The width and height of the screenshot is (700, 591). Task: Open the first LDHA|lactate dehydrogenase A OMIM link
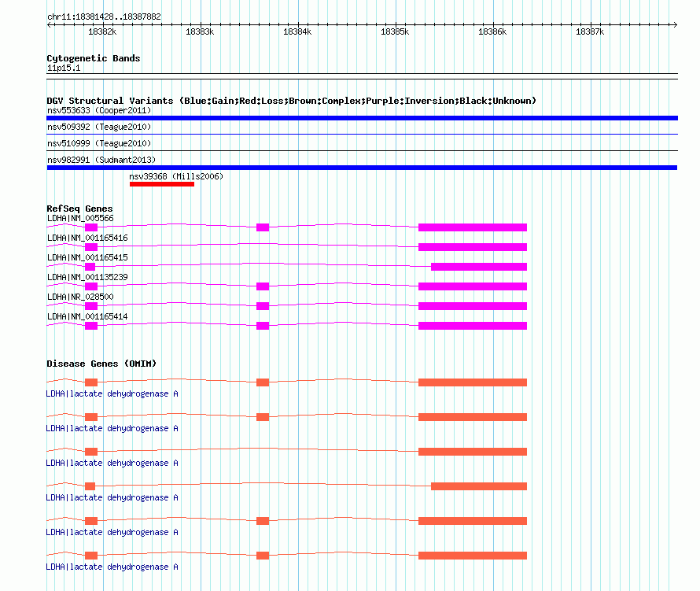pos(112,393)
